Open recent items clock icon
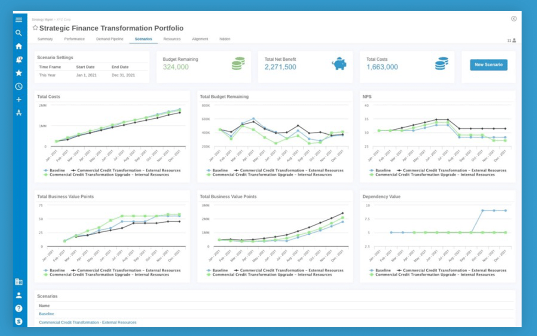 pos(19,86)
